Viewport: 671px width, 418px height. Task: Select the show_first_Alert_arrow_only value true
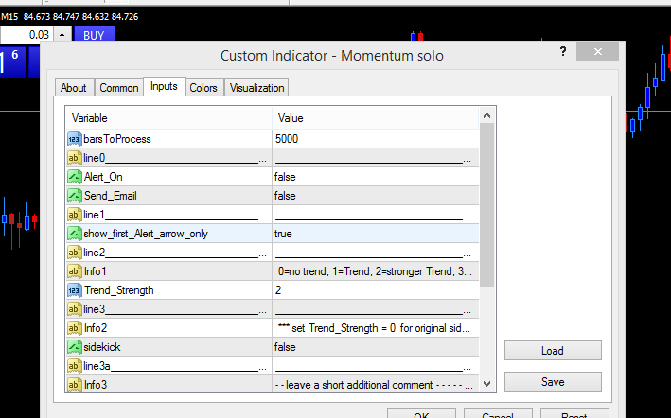tap(283, 234)
